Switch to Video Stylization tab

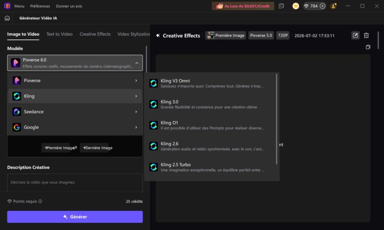click(134, 34)
